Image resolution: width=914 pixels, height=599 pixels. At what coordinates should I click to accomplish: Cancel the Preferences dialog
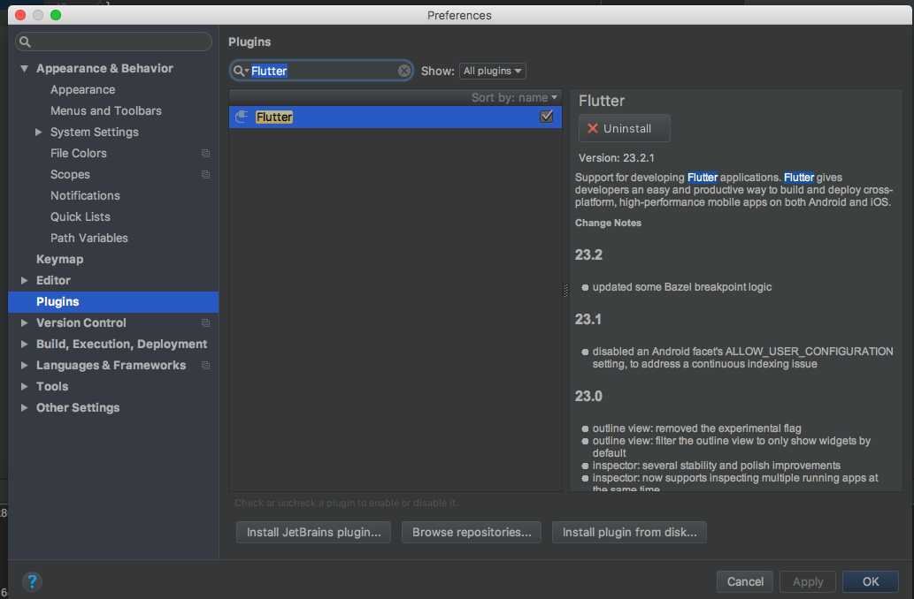pyautogui.click(x=745, y=581)
